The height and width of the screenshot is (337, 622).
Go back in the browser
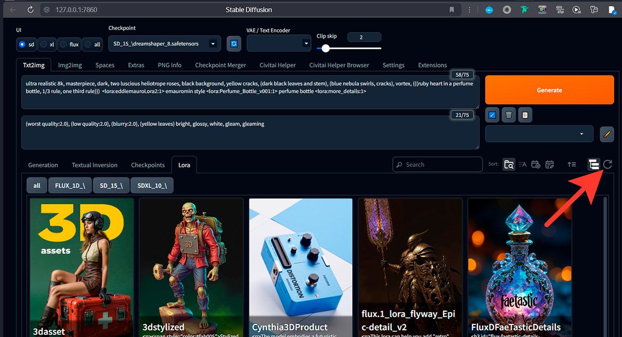click(x=13, y=10)
